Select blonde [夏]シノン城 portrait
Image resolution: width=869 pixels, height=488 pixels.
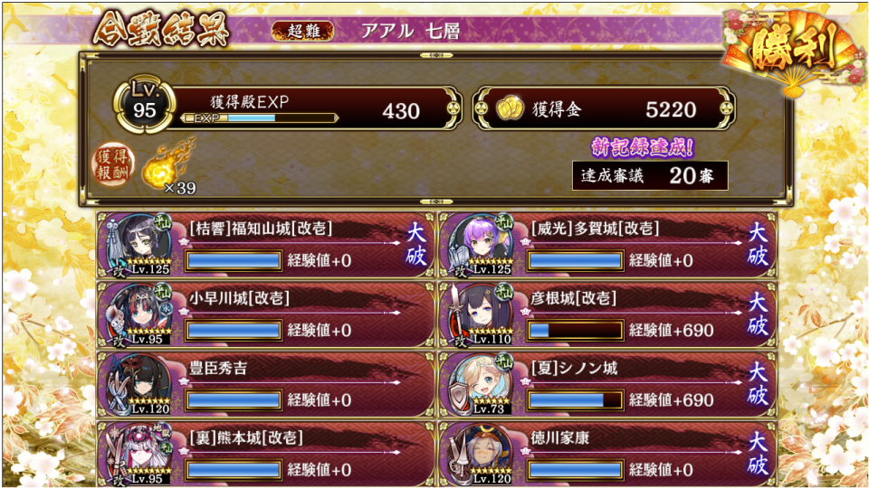tap(480, 385)
